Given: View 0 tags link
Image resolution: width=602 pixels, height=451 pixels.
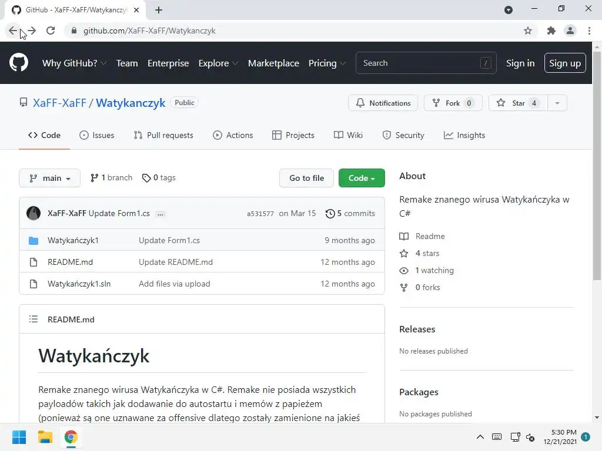Looking at the screenshot, I should point(159,177).
